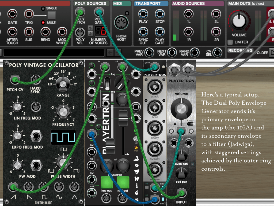Click the up arrow to increase number of voices
This screenshot has height=206, width=274.
pos(90,28)
